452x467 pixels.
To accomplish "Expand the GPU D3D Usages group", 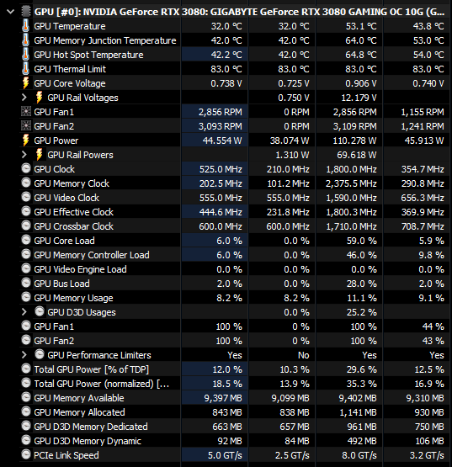I will [x=24, y=312].
